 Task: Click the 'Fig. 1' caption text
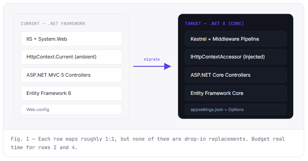click(x=148, y=143)
